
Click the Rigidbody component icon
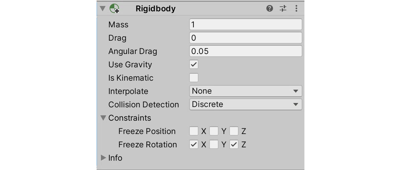tap(114, 9)
